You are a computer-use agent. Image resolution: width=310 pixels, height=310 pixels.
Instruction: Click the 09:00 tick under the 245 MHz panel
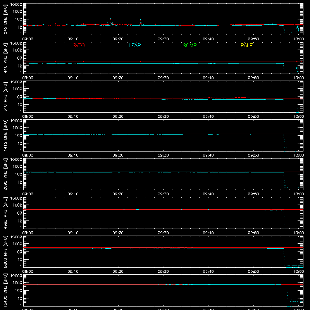pyautogui.click(x=28, y=39)
